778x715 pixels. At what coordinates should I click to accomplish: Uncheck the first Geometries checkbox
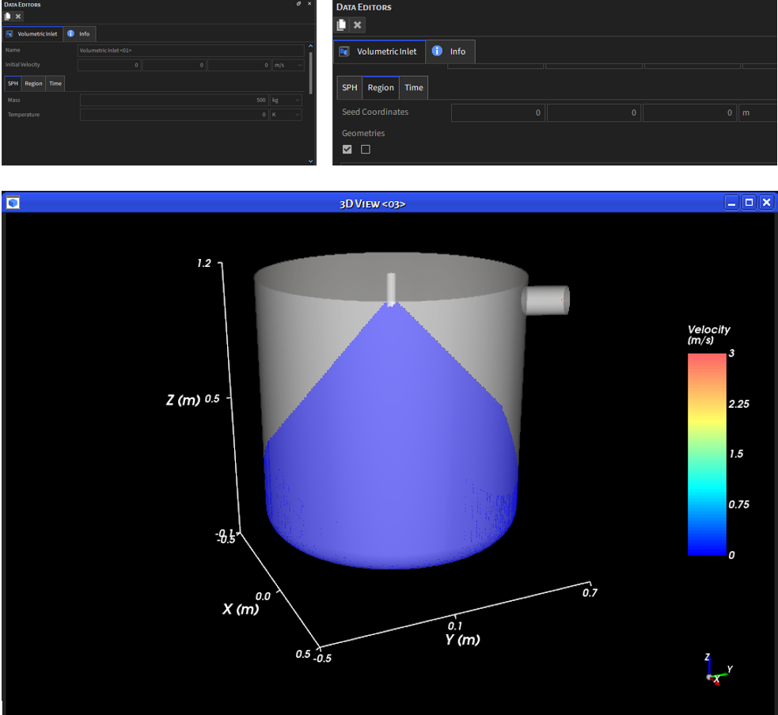347,149
